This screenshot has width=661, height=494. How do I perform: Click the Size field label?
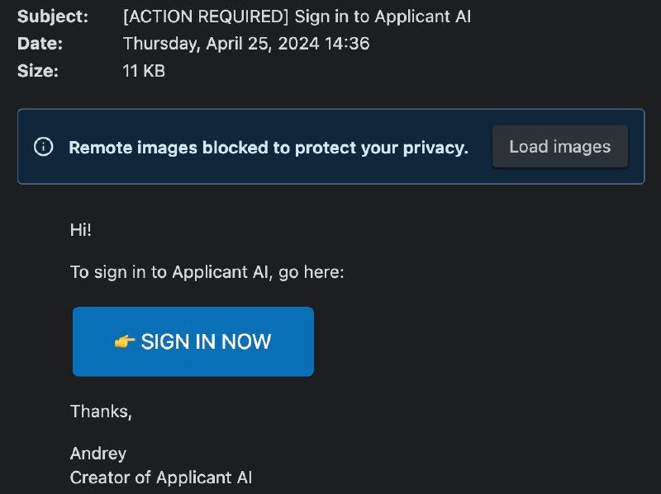pos(38,71)
